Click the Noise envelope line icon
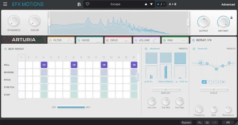 pyautogui.click(x=98, y=41)
